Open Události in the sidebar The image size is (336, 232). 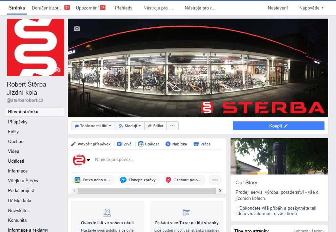pyautogui.click(x=16, y=161)
